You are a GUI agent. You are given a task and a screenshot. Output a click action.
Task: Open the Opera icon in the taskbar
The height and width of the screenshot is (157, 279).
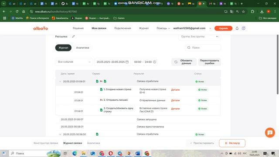(111, 153)
